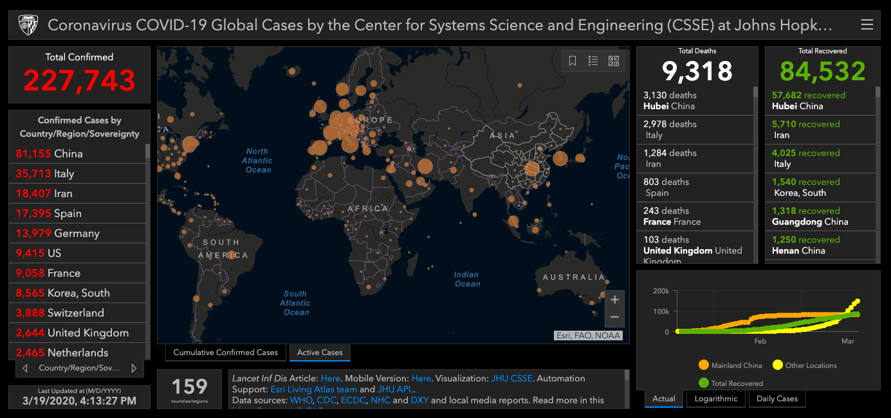Click the 3,130 deaths Hubei China row
The width and height of the screenshot is (891, 418).
[695, 101]
